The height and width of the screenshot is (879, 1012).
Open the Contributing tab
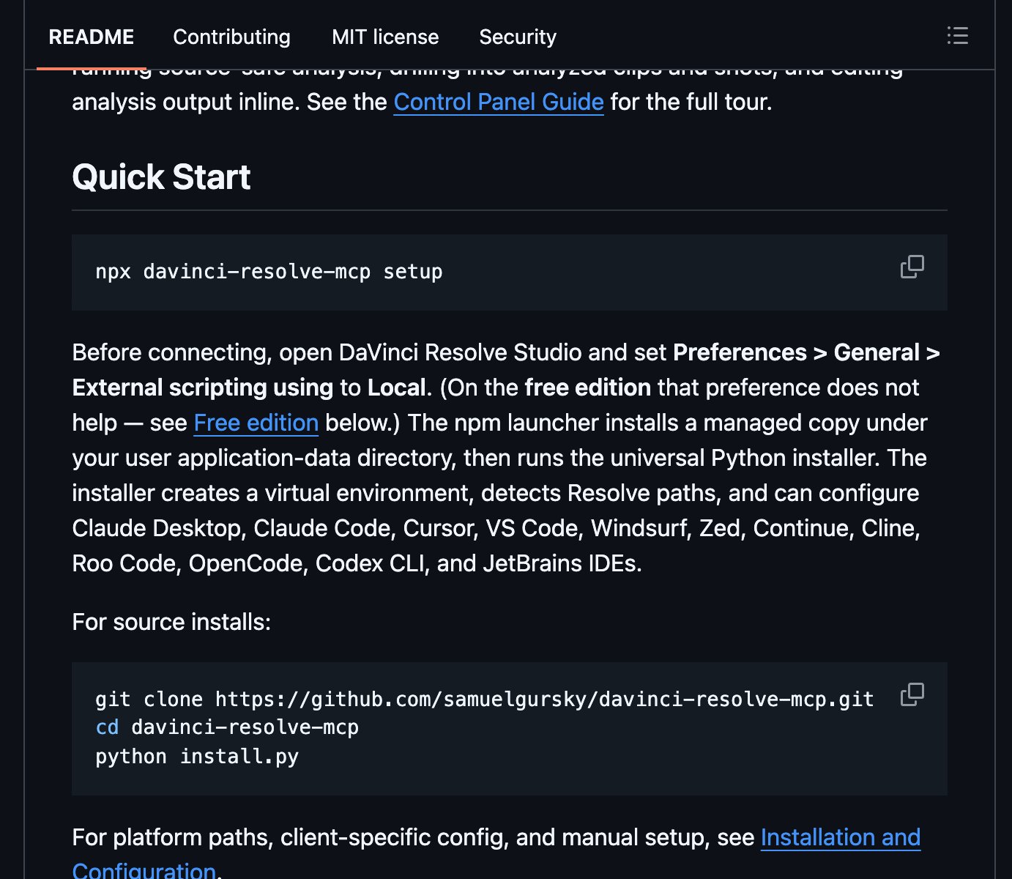(231, 37)
